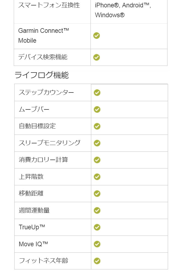Click the Move IQ label text

tap(33, 244)
